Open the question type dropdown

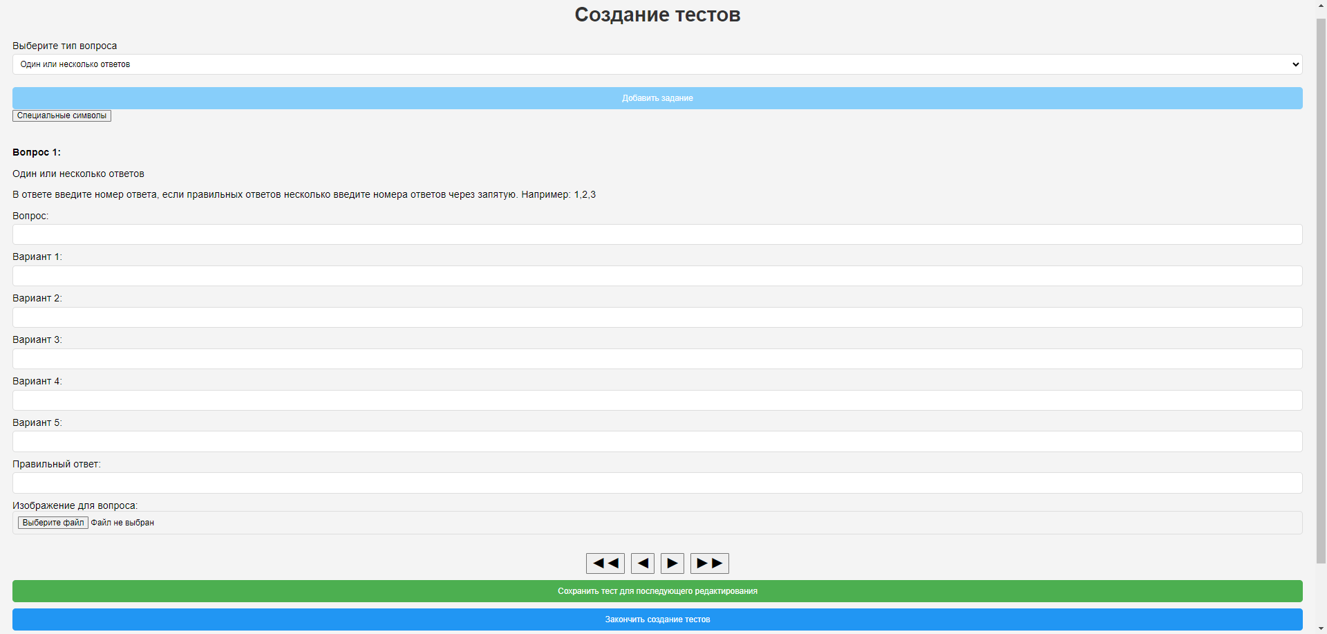657,64
